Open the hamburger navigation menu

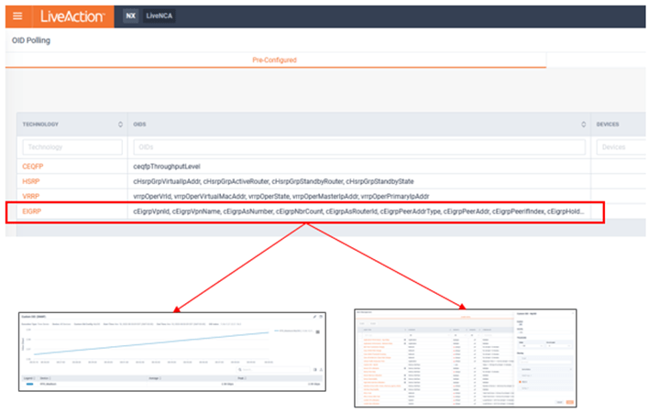tap(17, 16)
